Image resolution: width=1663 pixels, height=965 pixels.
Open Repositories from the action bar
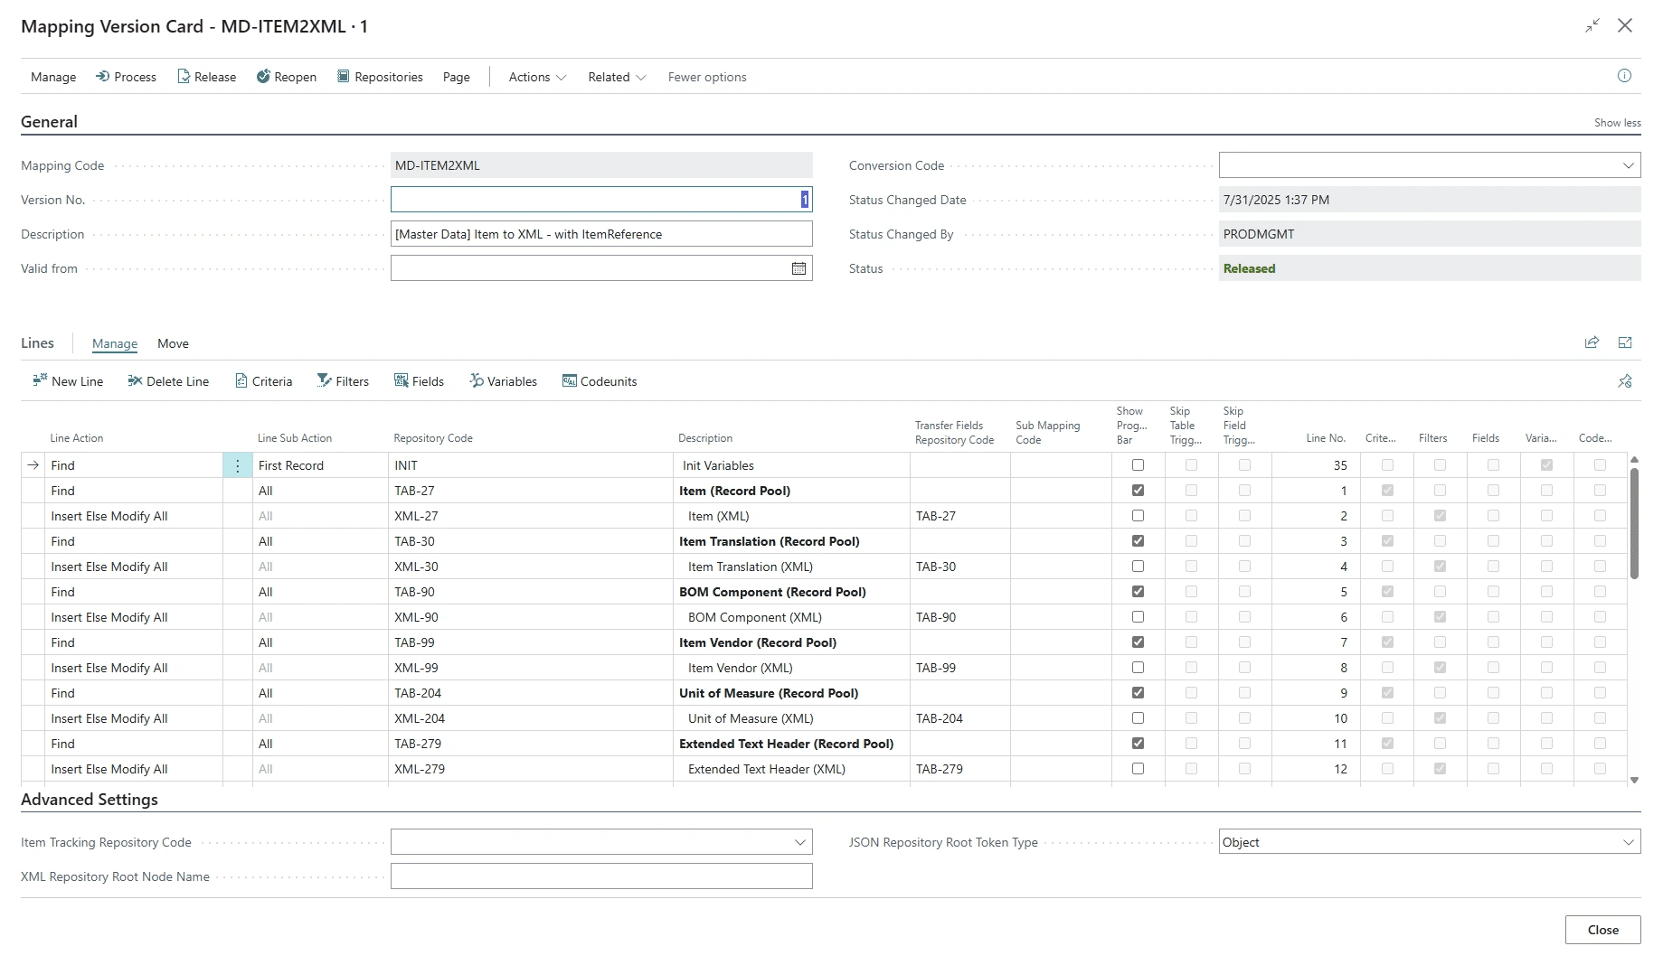click(380, 77)
